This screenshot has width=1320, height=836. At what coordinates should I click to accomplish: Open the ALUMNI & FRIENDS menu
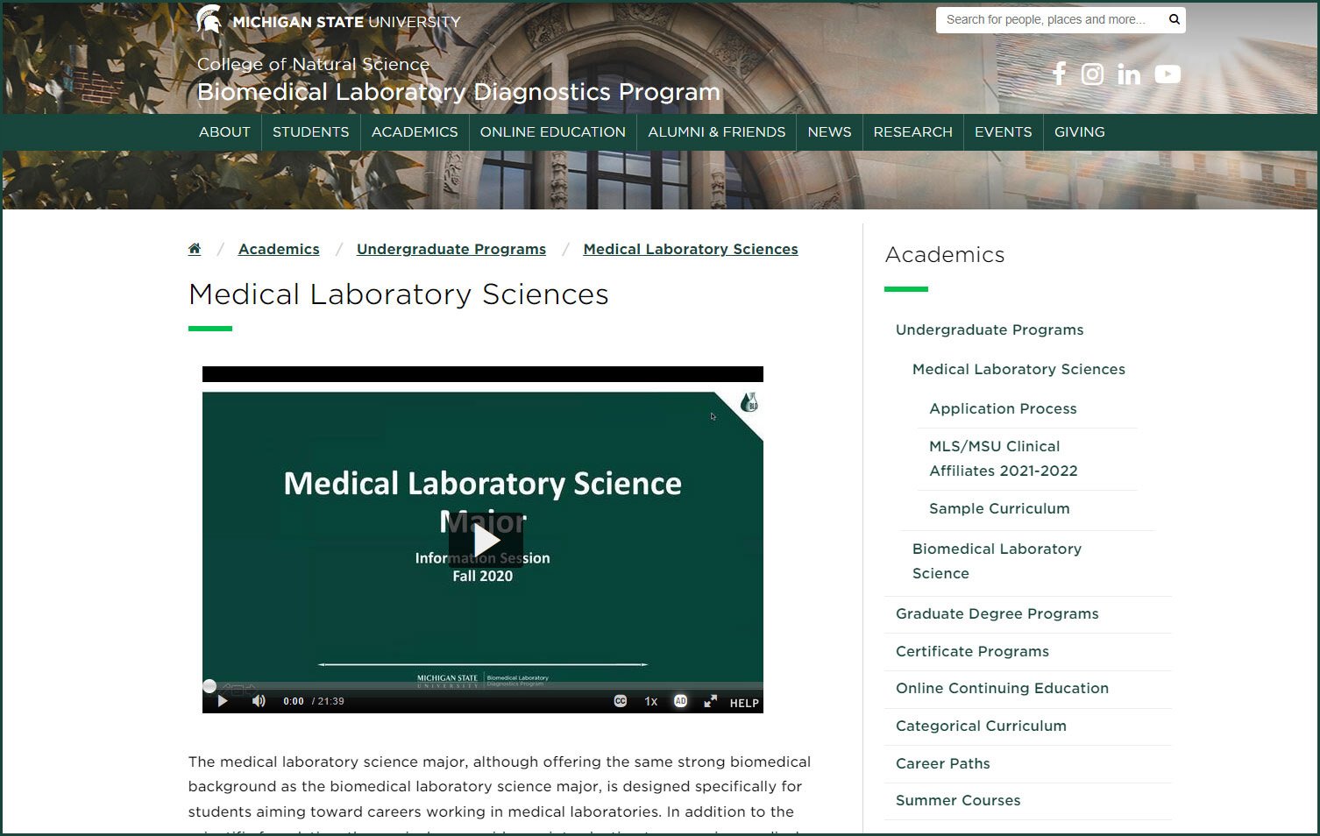pyautogui.click(x=717, y=132)
